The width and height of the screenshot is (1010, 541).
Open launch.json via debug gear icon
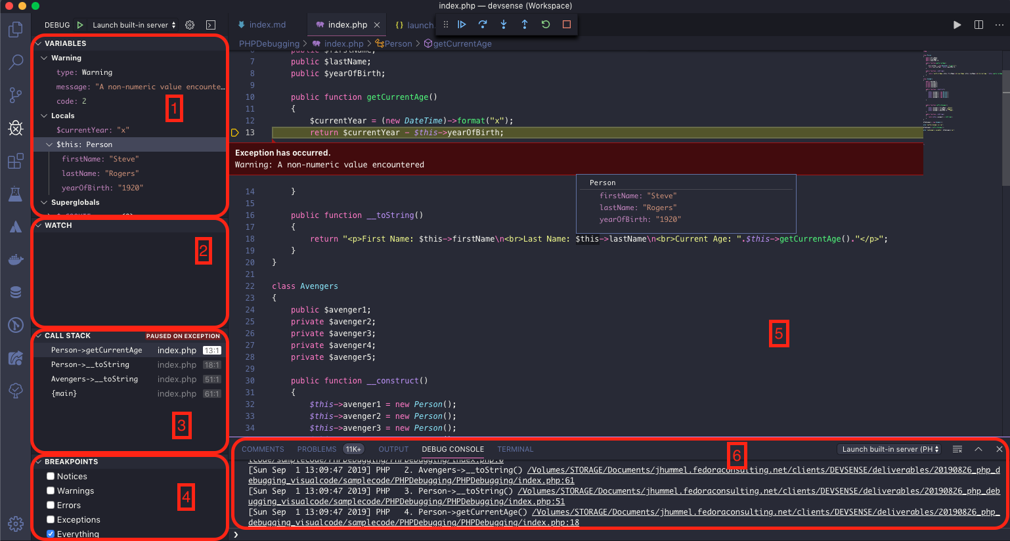click(x=190, y=25)
